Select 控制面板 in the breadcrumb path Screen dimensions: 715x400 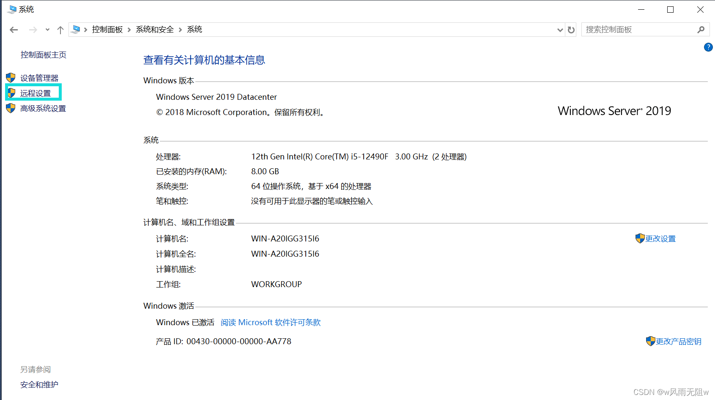pyautogui.click(x=107, y=30)
